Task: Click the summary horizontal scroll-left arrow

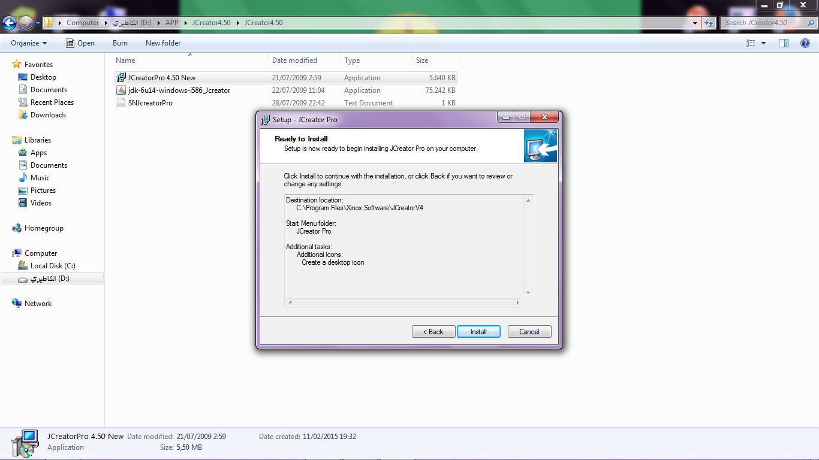Action: pos(290,303)
